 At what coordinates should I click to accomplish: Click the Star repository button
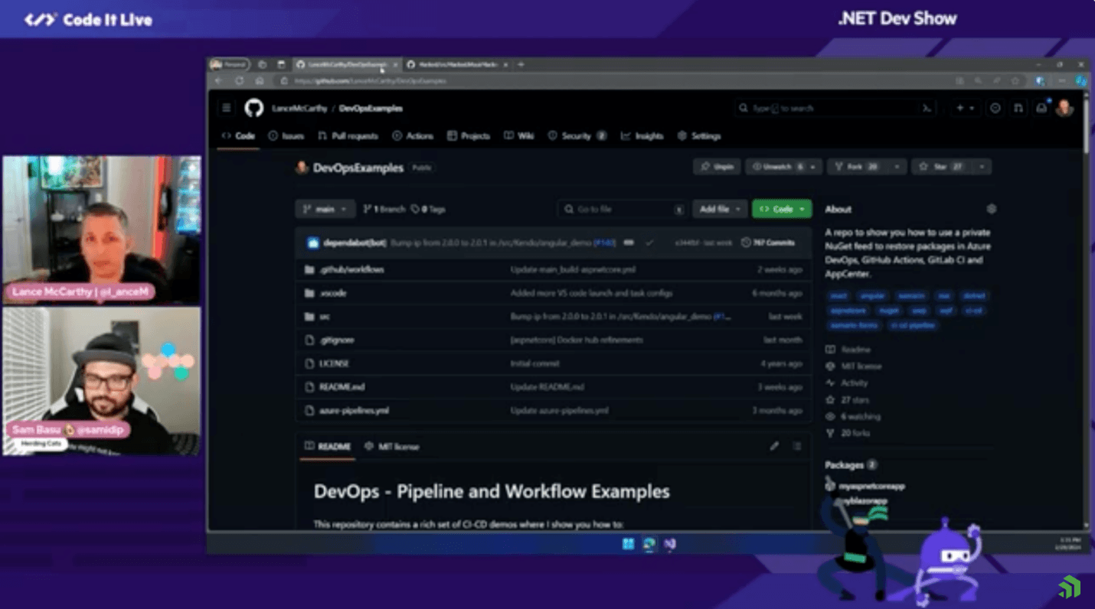942,166
